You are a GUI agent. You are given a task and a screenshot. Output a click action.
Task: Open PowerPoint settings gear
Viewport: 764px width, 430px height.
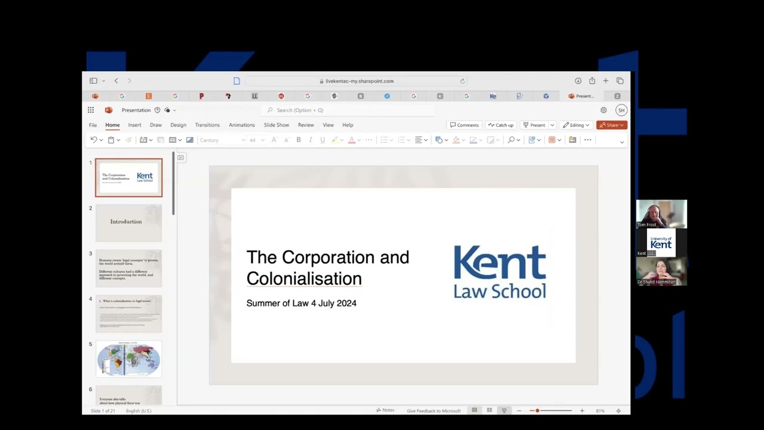[x=603, y=110]
